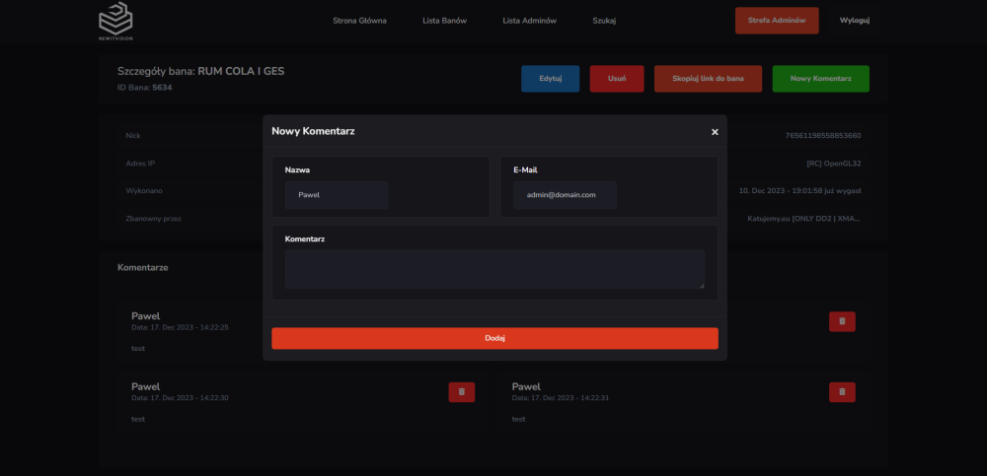Screen dimensions: 987x476
Task: Click the ban ID 5634 text
Action: 162,88
